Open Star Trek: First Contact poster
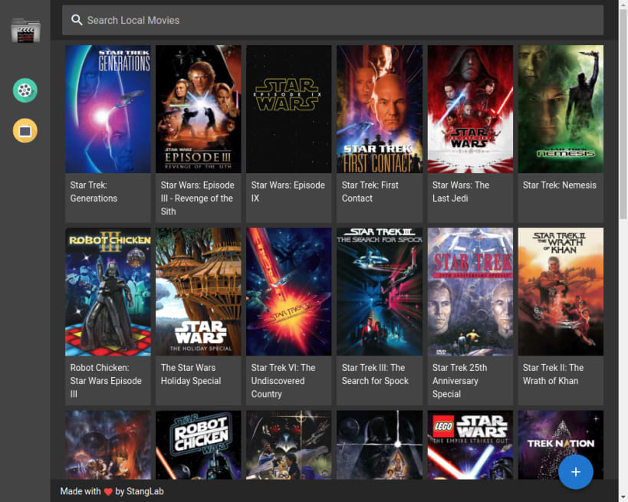 (x=380, y=109)
